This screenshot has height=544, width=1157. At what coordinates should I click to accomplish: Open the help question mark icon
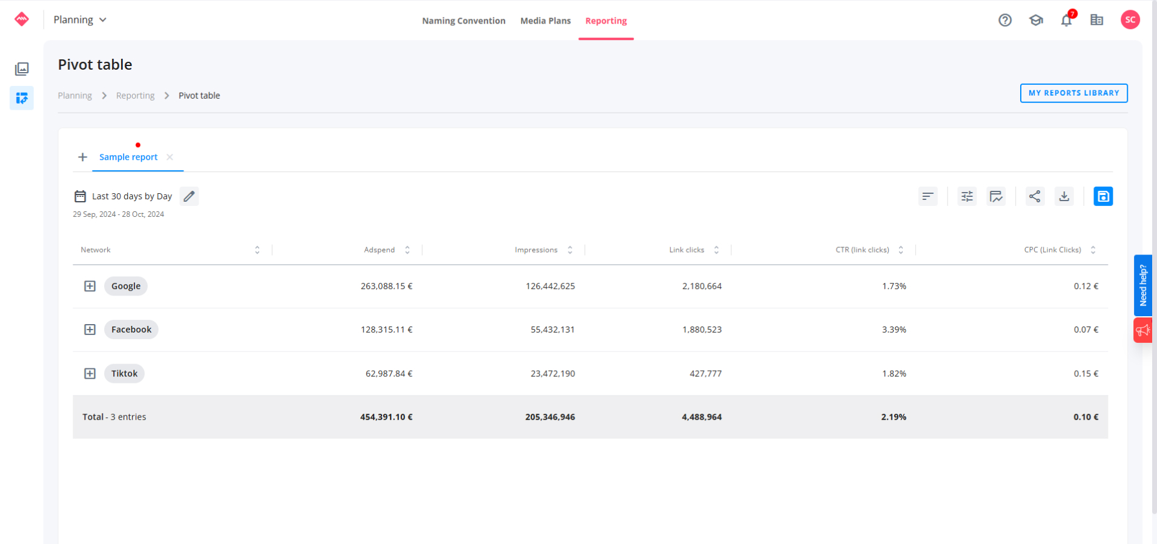pyautogui.click(x=1005, y=20)
